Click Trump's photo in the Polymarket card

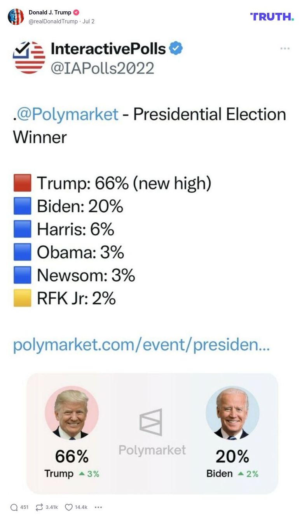[72, 413]
